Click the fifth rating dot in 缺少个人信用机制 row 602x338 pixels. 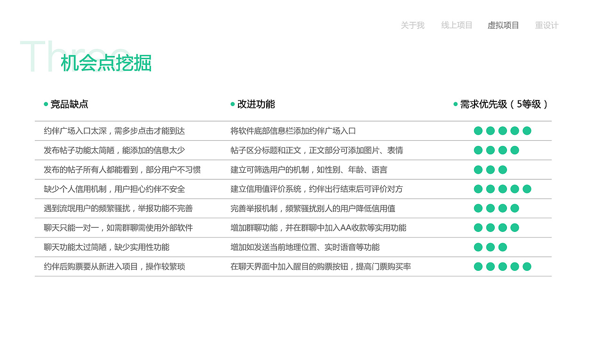(x=528, y=189)
